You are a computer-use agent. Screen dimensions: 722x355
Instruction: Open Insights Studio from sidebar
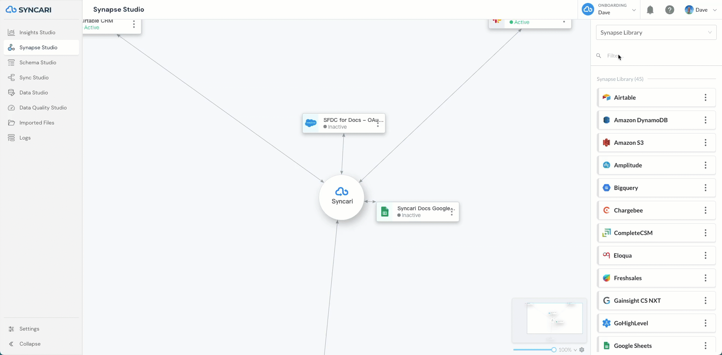click(x=41, y=32)
